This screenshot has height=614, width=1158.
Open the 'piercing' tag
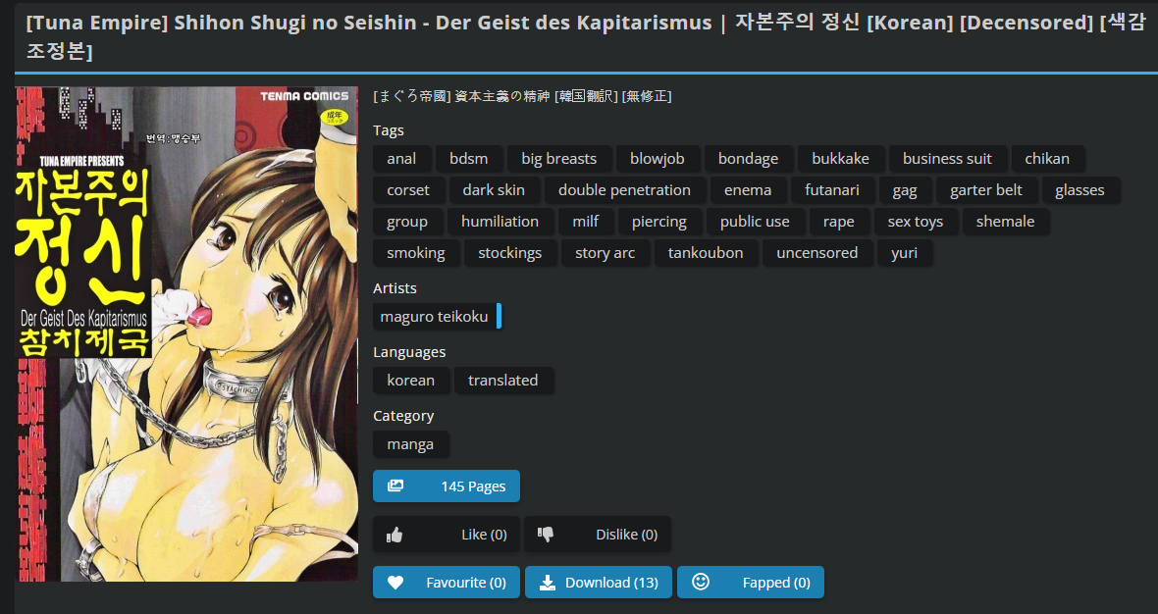click(658, 222)
